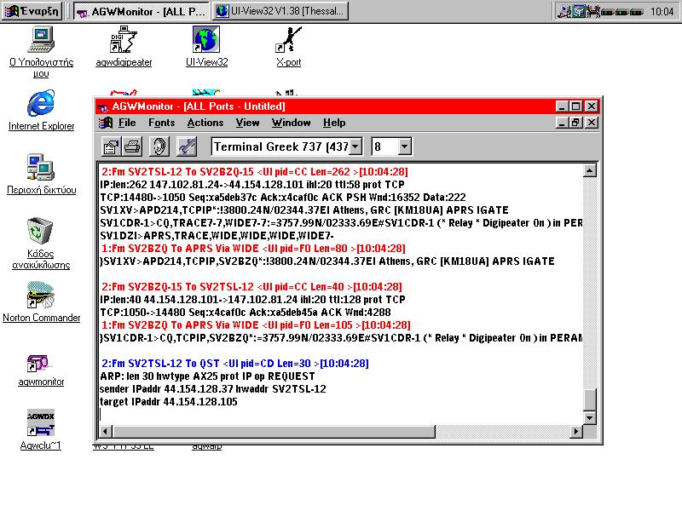The height and width of the screenshot is (511, 682).
Task: Open the Network Neighborhood desktop icon
Action: tap(41, 175)
